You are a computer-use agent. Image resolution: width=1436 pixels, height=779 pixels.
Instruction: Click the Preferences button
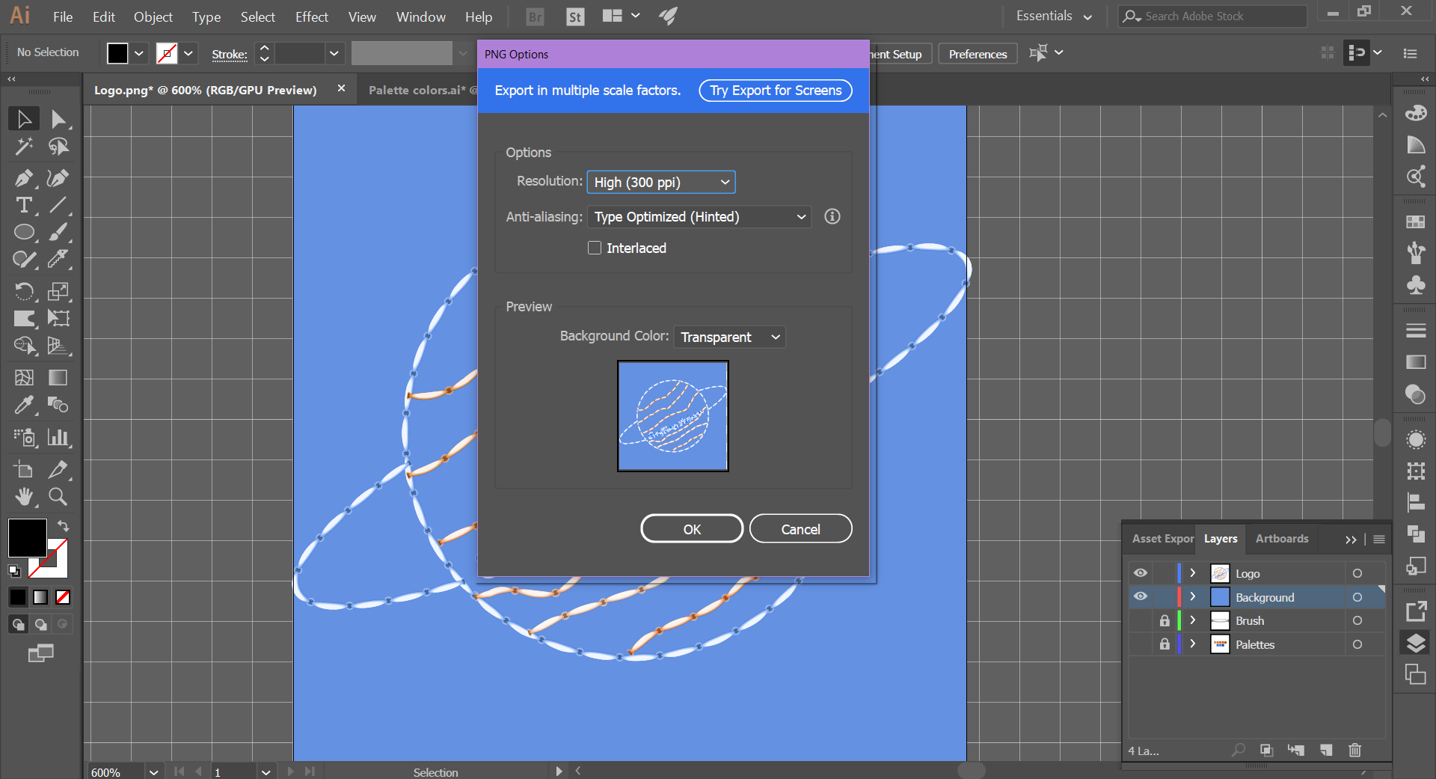point(978,54)
